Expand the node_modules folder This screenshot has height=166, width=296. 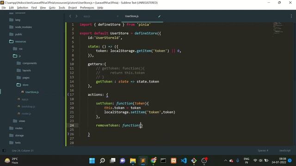click(x=23, y=27)
